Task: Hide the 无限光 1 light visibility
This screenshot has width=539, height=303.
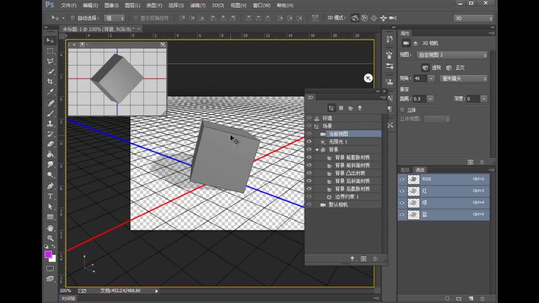Action: point(309,142)
